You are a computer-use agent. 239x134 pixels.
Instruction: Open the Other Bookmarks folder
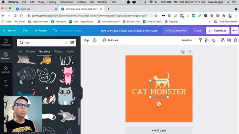(226, 22)
